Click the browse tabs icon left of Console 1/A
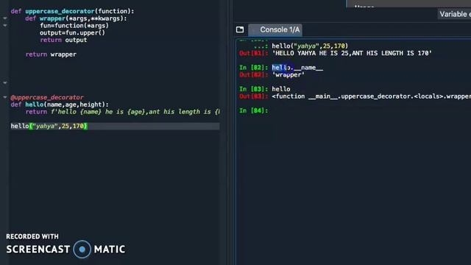The width and height of the screenshot is (471, 265). click(240, 29)
